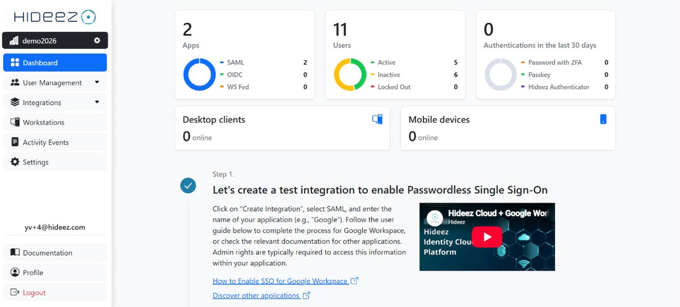Open the Documentation link in sidebar

55,253
